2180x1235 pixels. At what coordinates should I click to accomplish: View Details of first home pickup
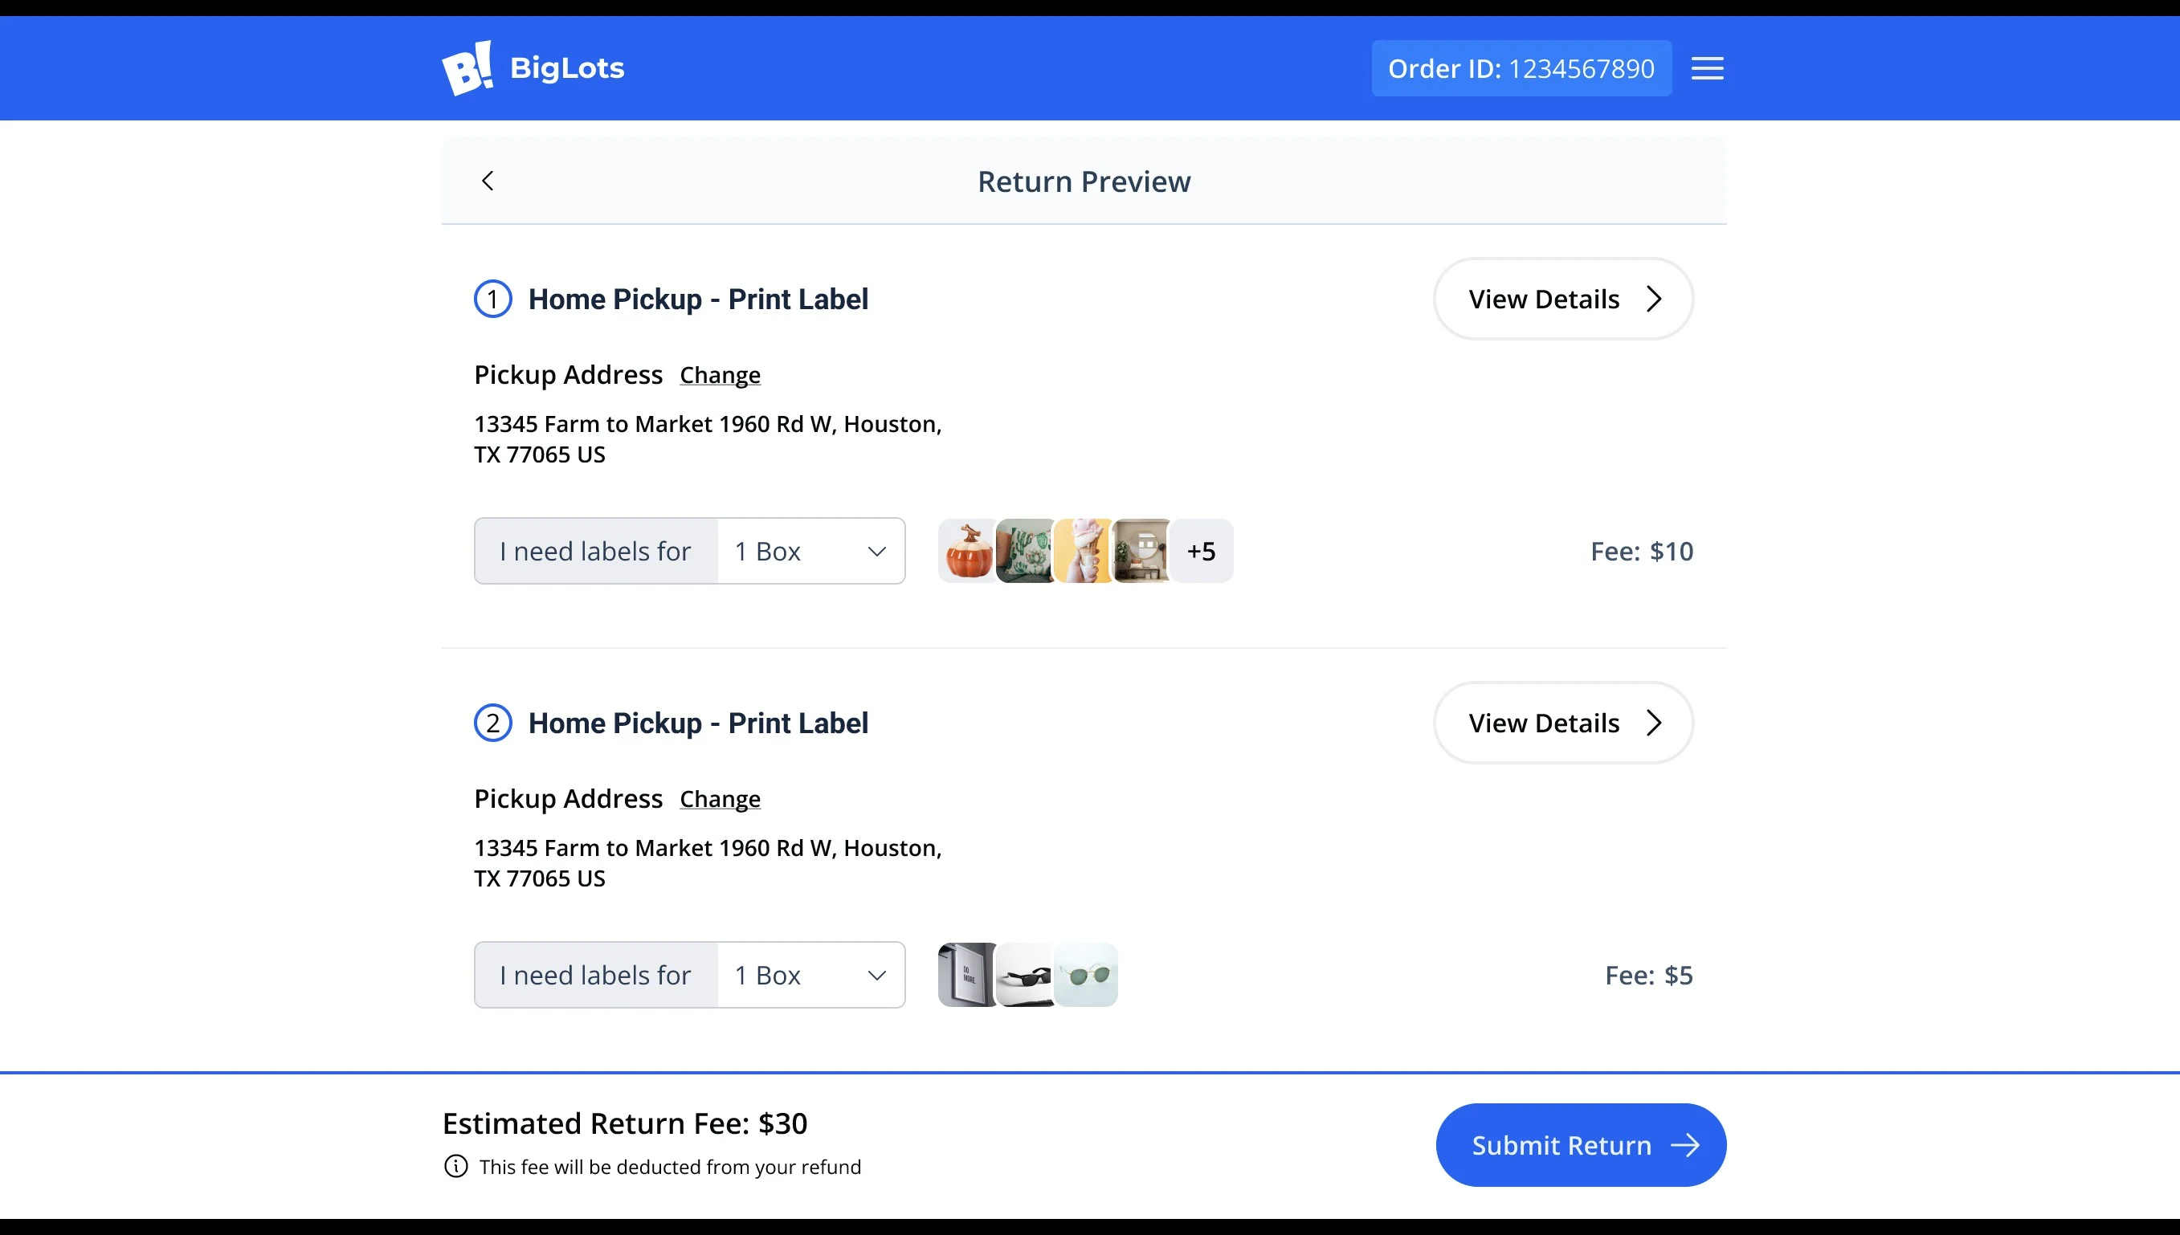(1563, 299)
